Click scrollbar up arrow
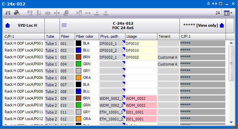Image resolution: width=238 pixels, height=129 pixels. point(231,43)
